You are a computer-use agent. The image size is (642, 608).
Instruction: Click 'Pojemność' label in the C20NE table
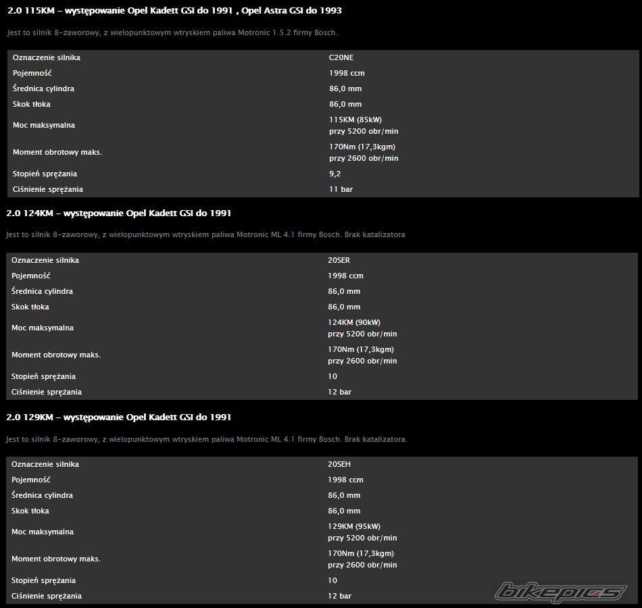tap(32, 73)
